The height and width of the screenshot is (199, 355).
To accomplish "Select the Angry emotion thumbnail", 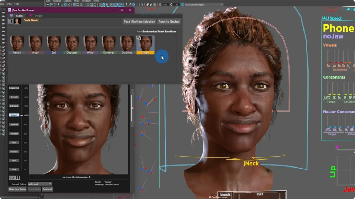I will pyautogui.click(x=36, y=43).
